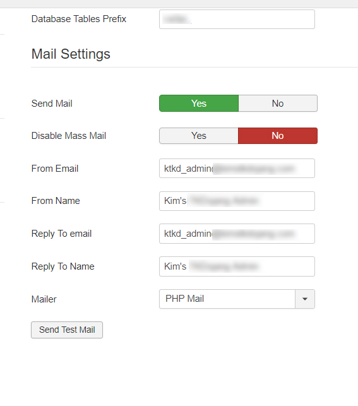Focus the From Email input field

pos(237,169)
